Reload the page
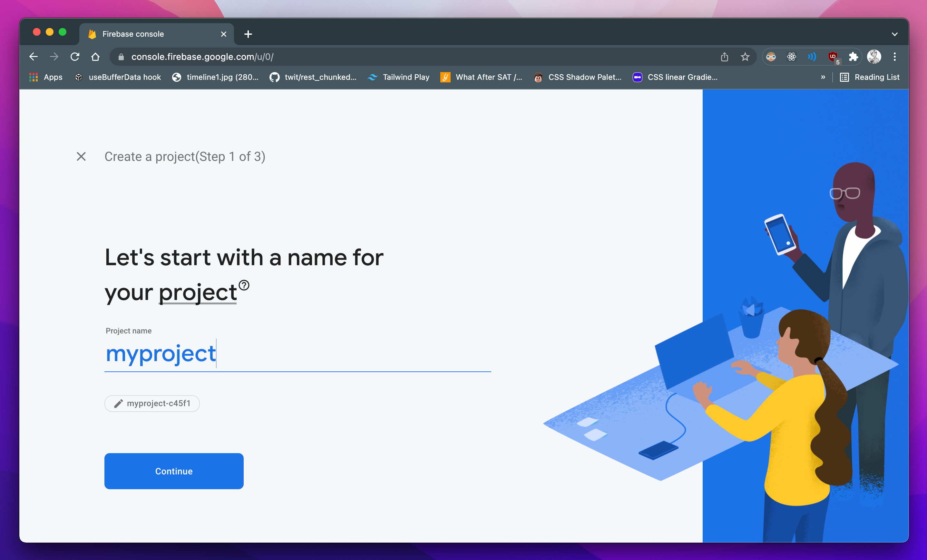927x560 pixels. pos(75,57)
